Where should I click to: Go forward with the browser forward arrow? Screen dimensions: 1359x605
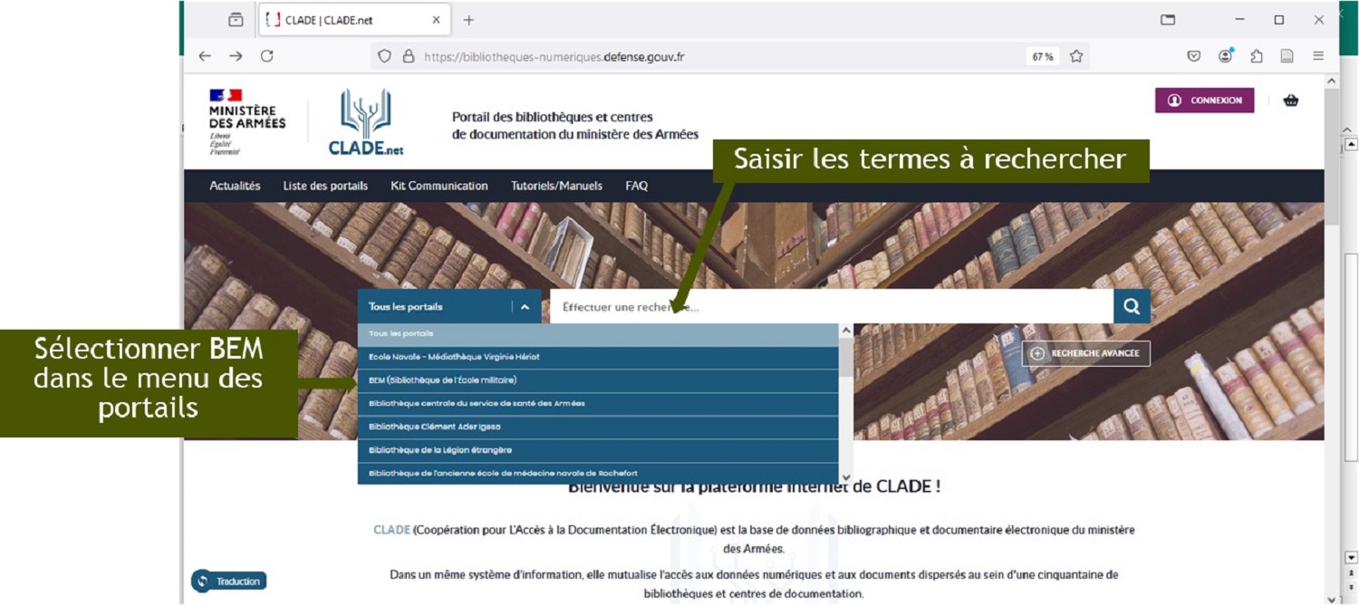pyautogui.click(x=236, y=56)
